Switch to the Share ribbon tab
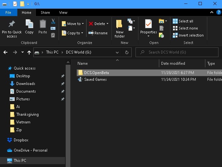 click(x=45, y=13)
